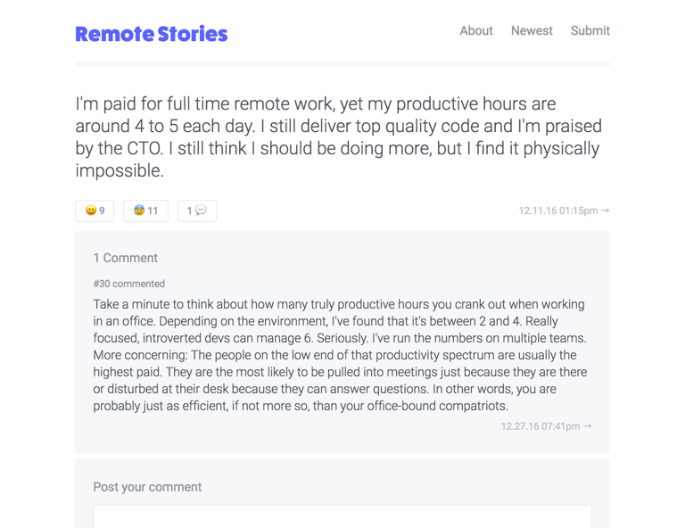This screenshot has height=528, width=677.
Task: Open the Submit page
Action: (x=590, y=30)
